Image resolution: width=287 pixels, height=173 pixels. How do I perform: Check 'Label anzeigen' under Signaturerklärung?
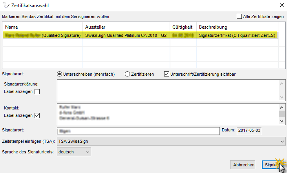pyautogui.click(x=37, y=92)
